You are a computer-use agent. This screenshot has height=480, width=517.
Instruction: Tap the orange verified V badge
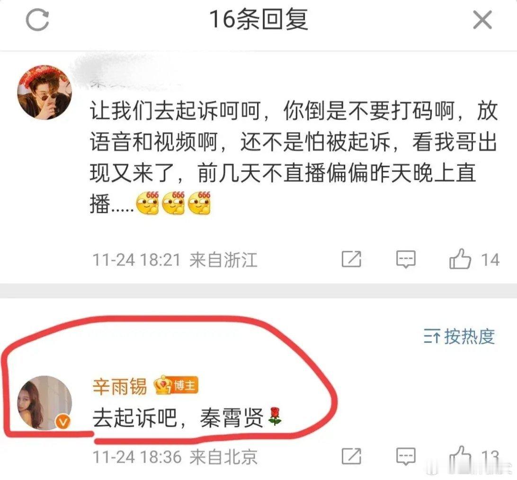click(63, 422)
